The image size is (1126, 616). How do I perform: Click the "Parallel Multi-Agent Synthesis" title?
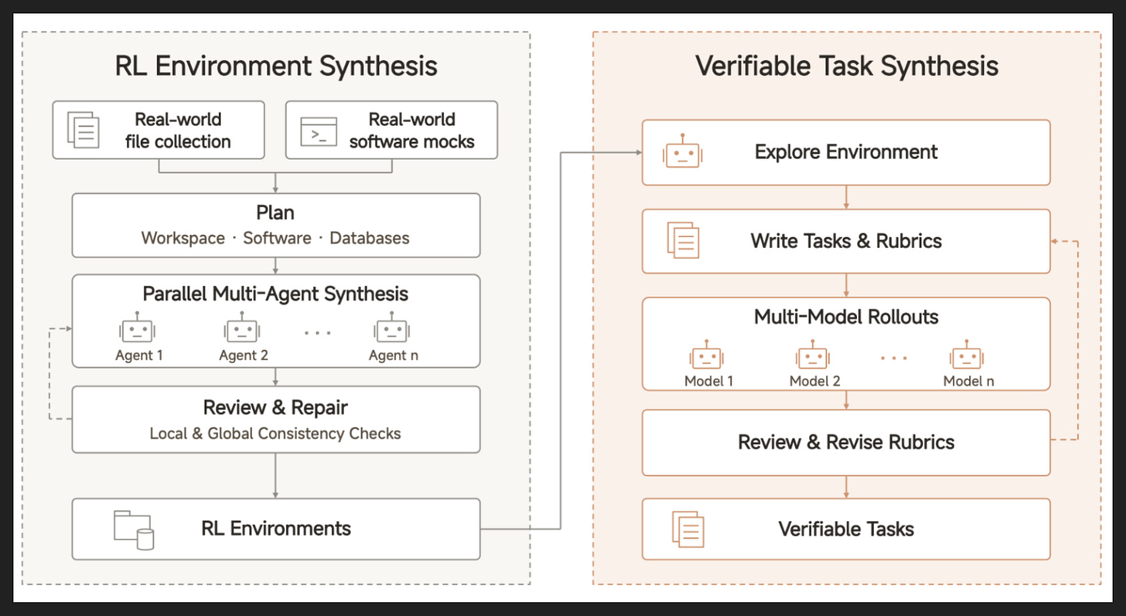275,294
